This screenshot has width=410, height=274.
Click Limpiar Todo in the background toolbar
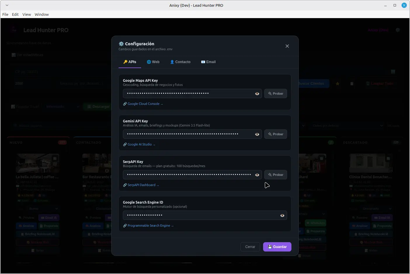click(379, 84)
